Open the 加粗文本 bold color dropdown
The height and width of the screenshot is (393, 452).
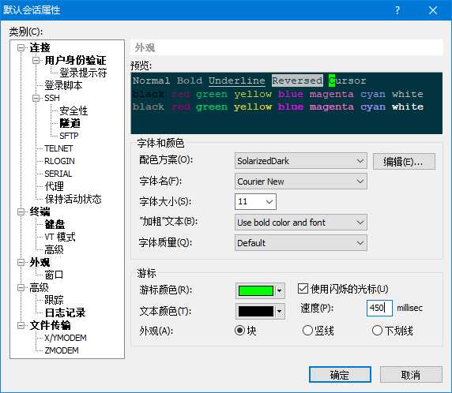(x=300, y=223)
